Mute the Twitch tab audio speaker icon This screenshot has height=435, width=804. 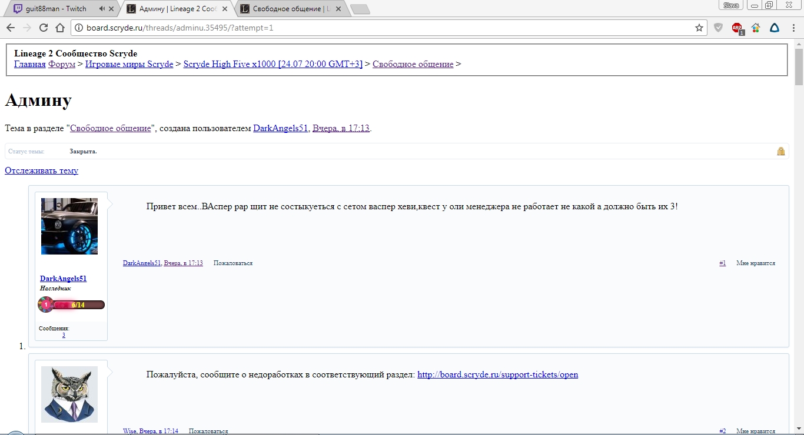(x=102, y=9)
